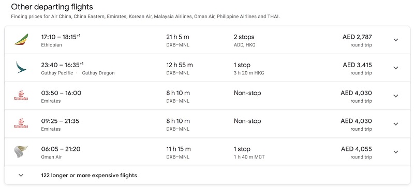The height and width of the screenshot is (189, 414).
Task: Click the Ethiopian Airlines logo icon
Action: point(21,40)
